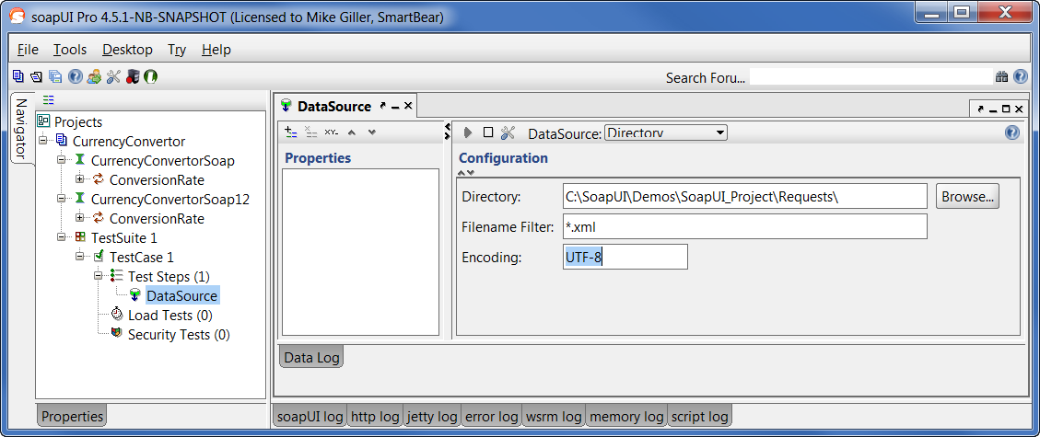Collapse the CurrencyConvertorSoap12 interface node
Image resolution: width=1040 pixels, height=437 pixels.
[62, 199]
